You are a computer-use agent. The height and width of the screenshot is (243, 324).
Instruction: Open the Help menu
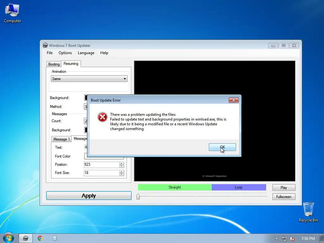point(104,53)
